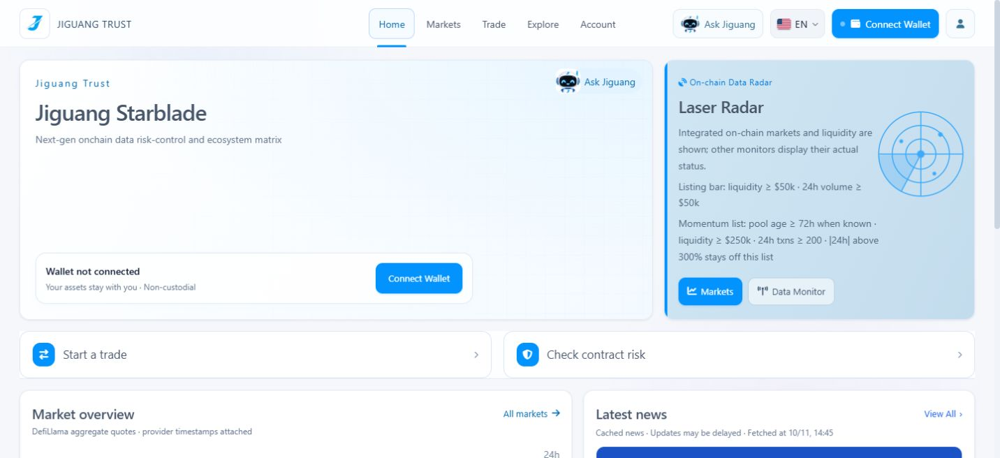Click antenna icon on Data Monitor
Image resolution: width=1000 pixels, height=458 pixels.
[763, 292]
